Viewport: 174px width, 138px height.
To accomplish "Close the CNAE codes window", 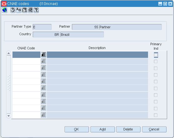I will [x=170, y=4].
